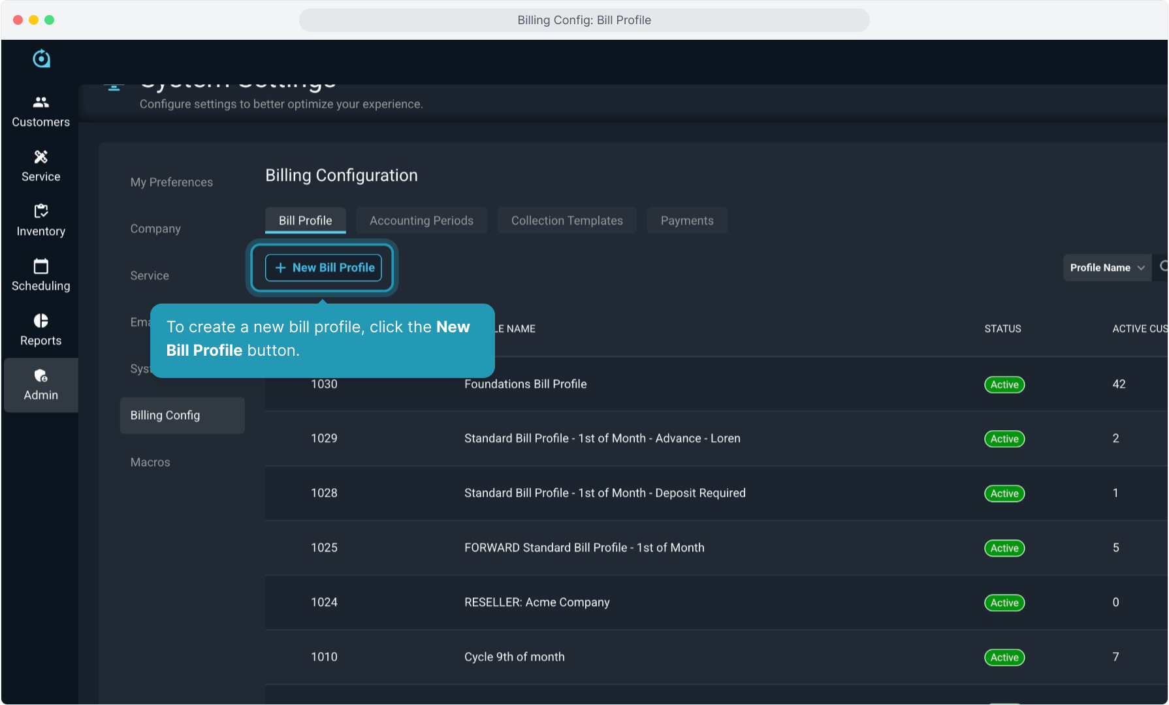Open the Reports pie chart icon

point(40,321)
